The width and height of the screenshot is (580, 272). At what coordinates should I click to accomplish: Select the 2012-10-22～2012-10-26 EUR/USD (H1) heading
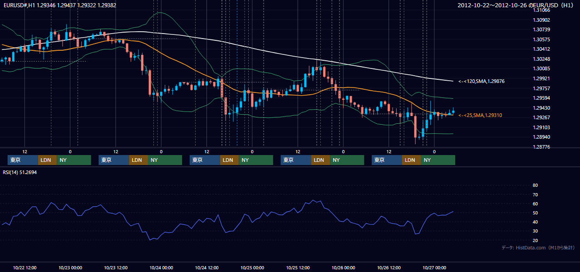pyautogui.click(x=516, y=5)
